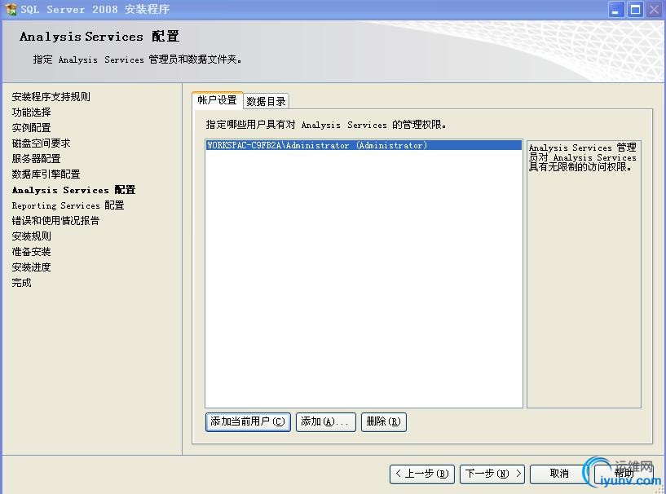
Task: Select the 功能选择 step in sidebar
Action: [32, 112]
